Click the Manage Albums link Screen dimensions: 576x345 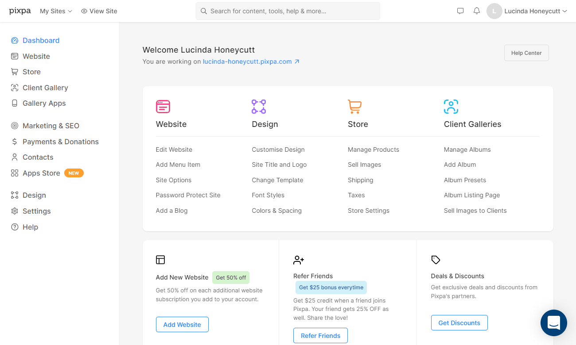click(x=467, y=149)
